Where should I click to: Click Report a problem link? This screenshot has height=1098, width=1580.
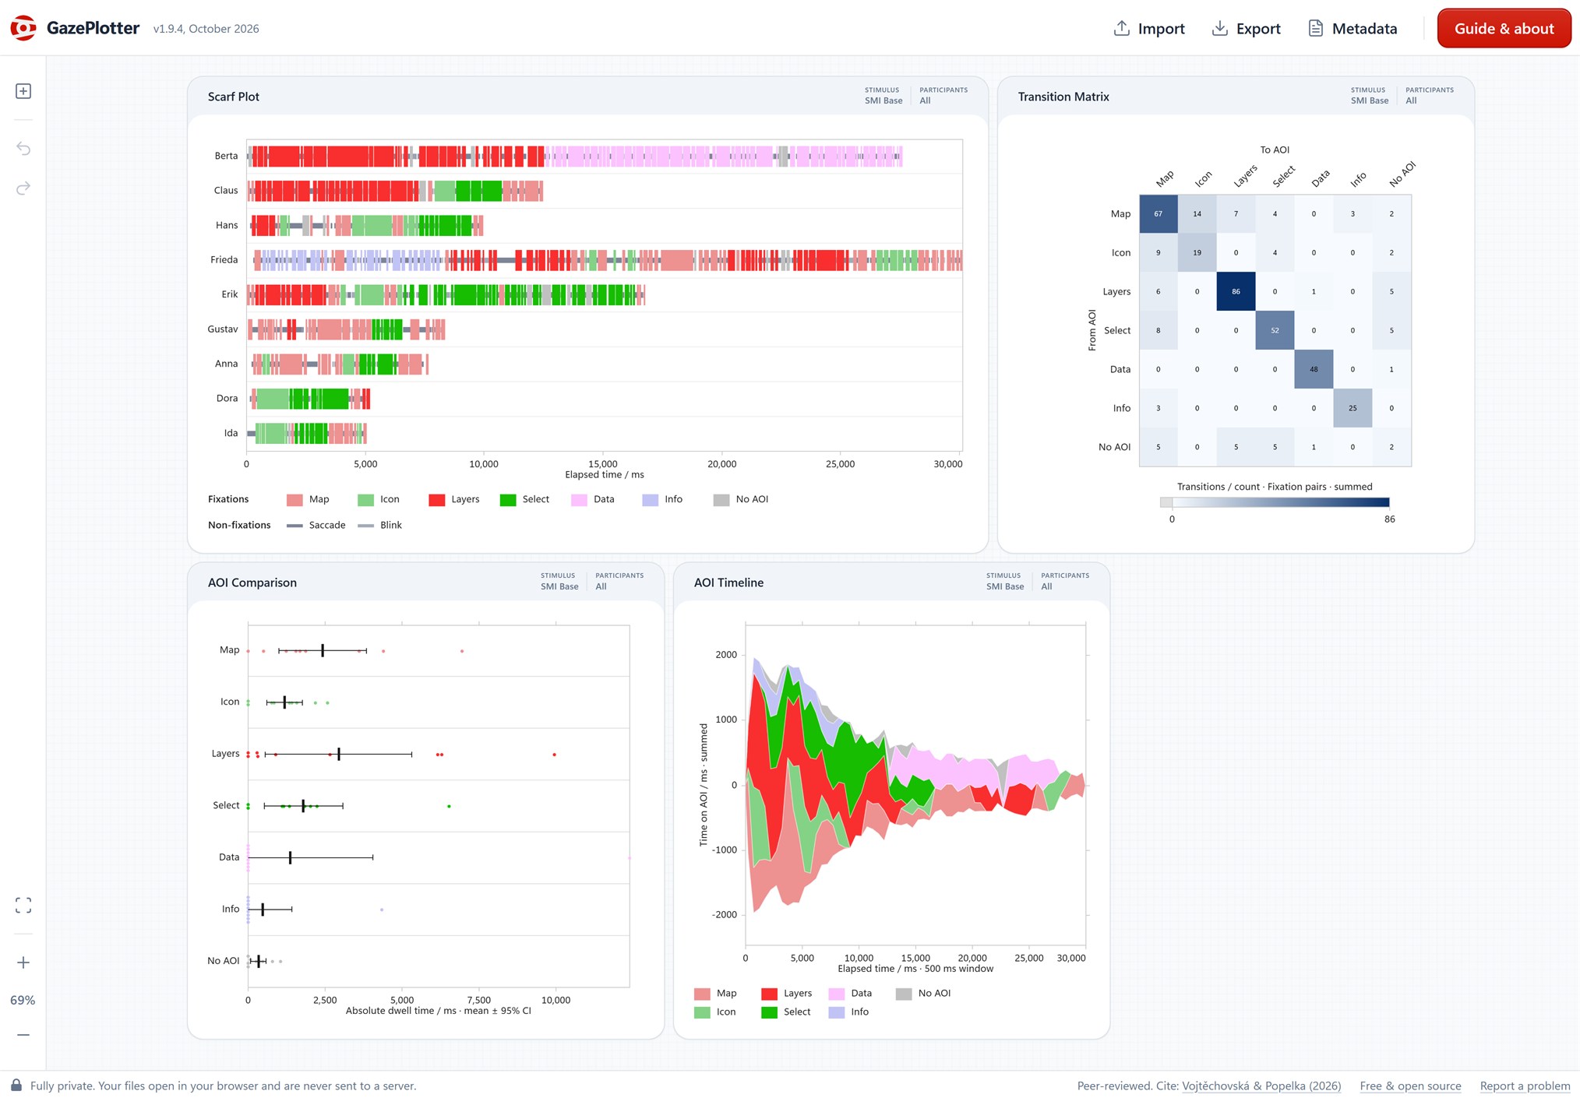click(x=1525, y=1086)
